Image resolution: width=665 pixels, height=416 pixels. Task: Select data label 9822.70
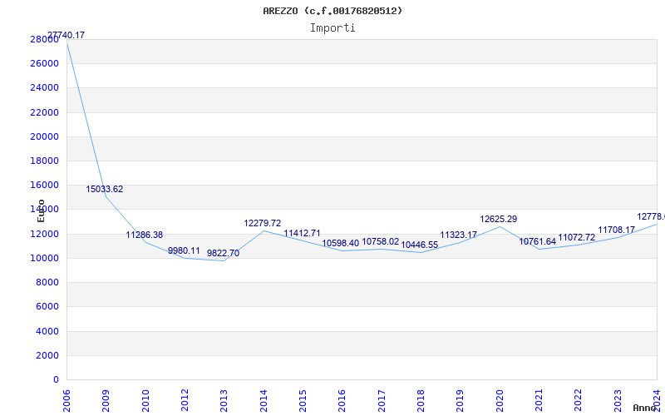coord(223,254)
